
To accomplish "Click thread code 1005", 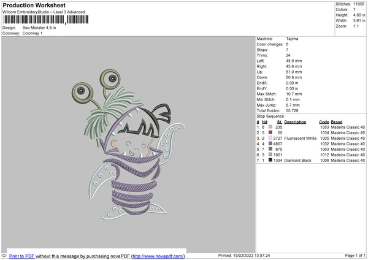I will (324, 138).
